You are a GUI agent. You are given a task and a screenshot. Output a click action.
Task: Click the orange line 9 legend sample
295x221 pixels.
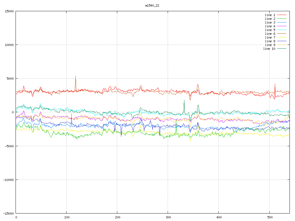click(282, 45)
